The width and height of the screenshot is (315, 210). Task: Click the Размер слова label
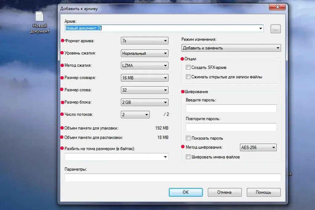(x=78, y=90)
